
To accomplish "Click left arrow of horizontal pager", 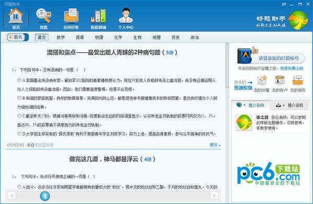I will [11, 196].
